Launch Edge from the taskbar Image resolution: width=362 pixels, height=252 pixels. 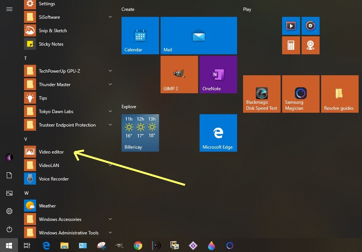pyautogui.click(x=46, y=246)
